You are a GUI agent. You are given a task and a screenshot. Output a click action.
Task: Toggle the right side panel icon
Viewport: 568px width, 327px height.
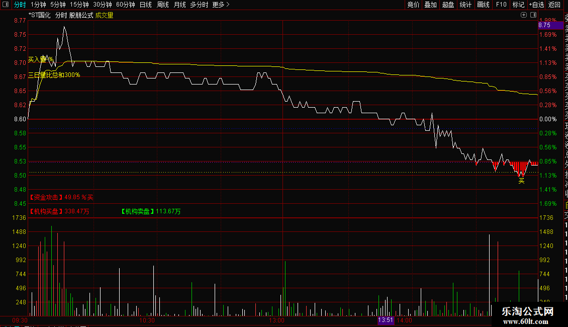[533, 15]
